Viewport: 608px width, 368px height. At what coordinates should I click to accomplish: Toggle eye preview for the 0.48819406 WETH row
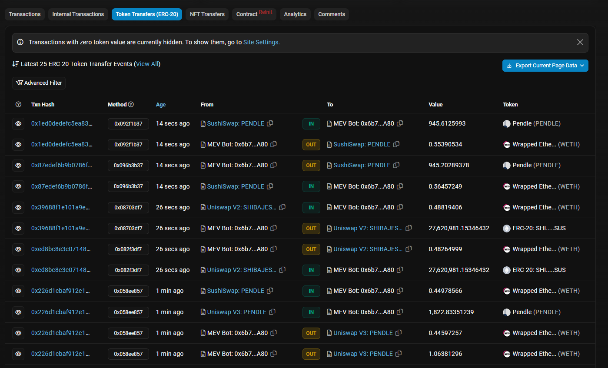click(x=18, y=207)
